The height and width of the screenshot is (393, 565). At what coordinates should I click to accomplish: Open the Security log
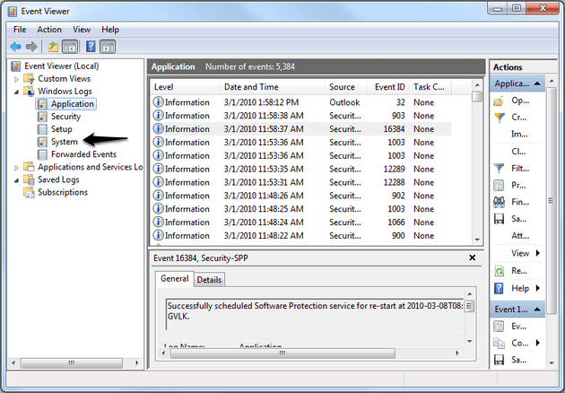pos(59,117)
